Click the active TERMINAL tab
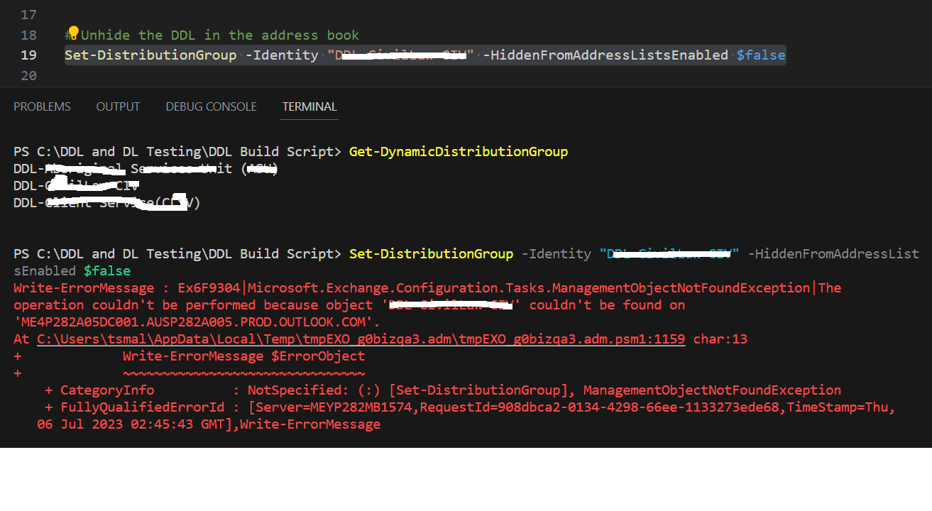Screen dimensions: 932x511 [309, 106]
